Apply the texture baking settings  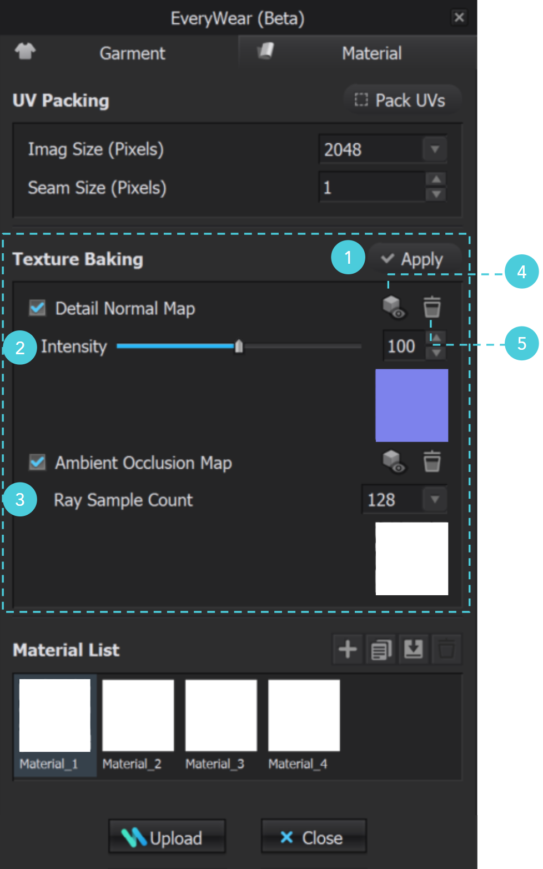point(415,258)
